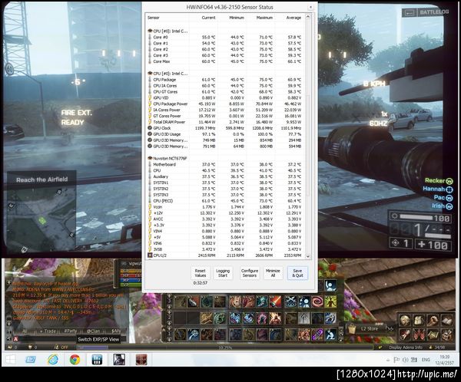Use red glowing sword skill in row 3
Screen dimensions: 461x382
(275, 302)
